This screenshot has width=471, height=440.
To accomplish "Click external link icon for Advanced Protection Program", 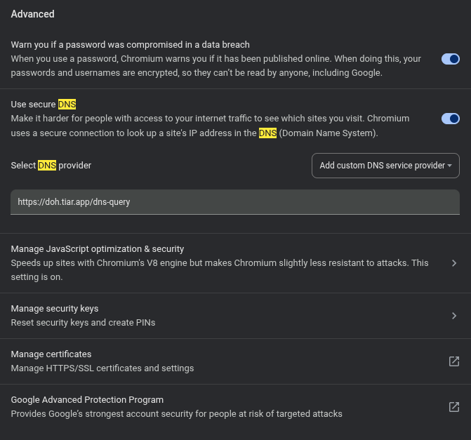I will 454,407.
